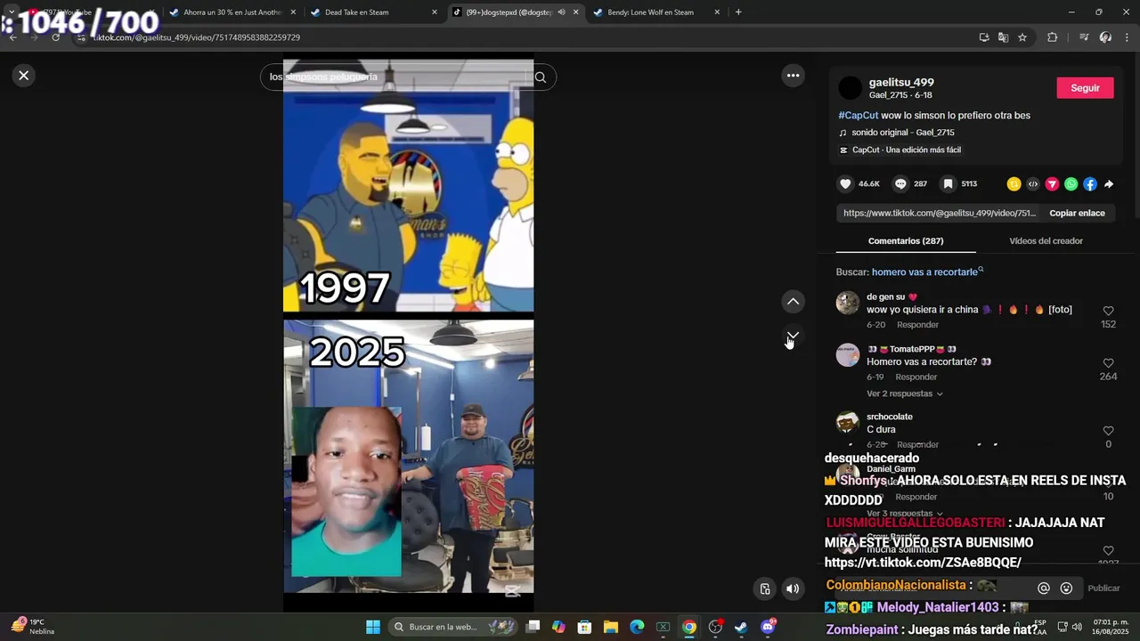Screen dimensions: 1140x641
Task: Open srchocolate's profile from the comment avatar
Action: pyautogui.click(x=847, y=423)
